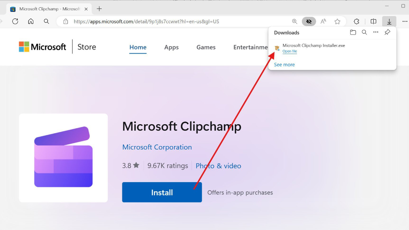Click the Microsoft Store logo
Viewport: 409px width, 230px height.
[42, 46]
